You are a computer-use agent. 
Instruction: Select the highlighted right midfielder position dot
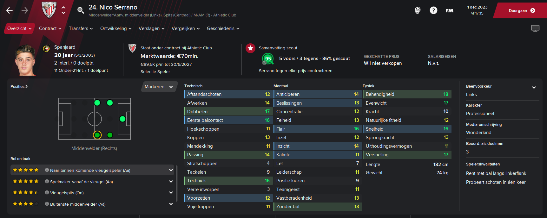point(97,135)
